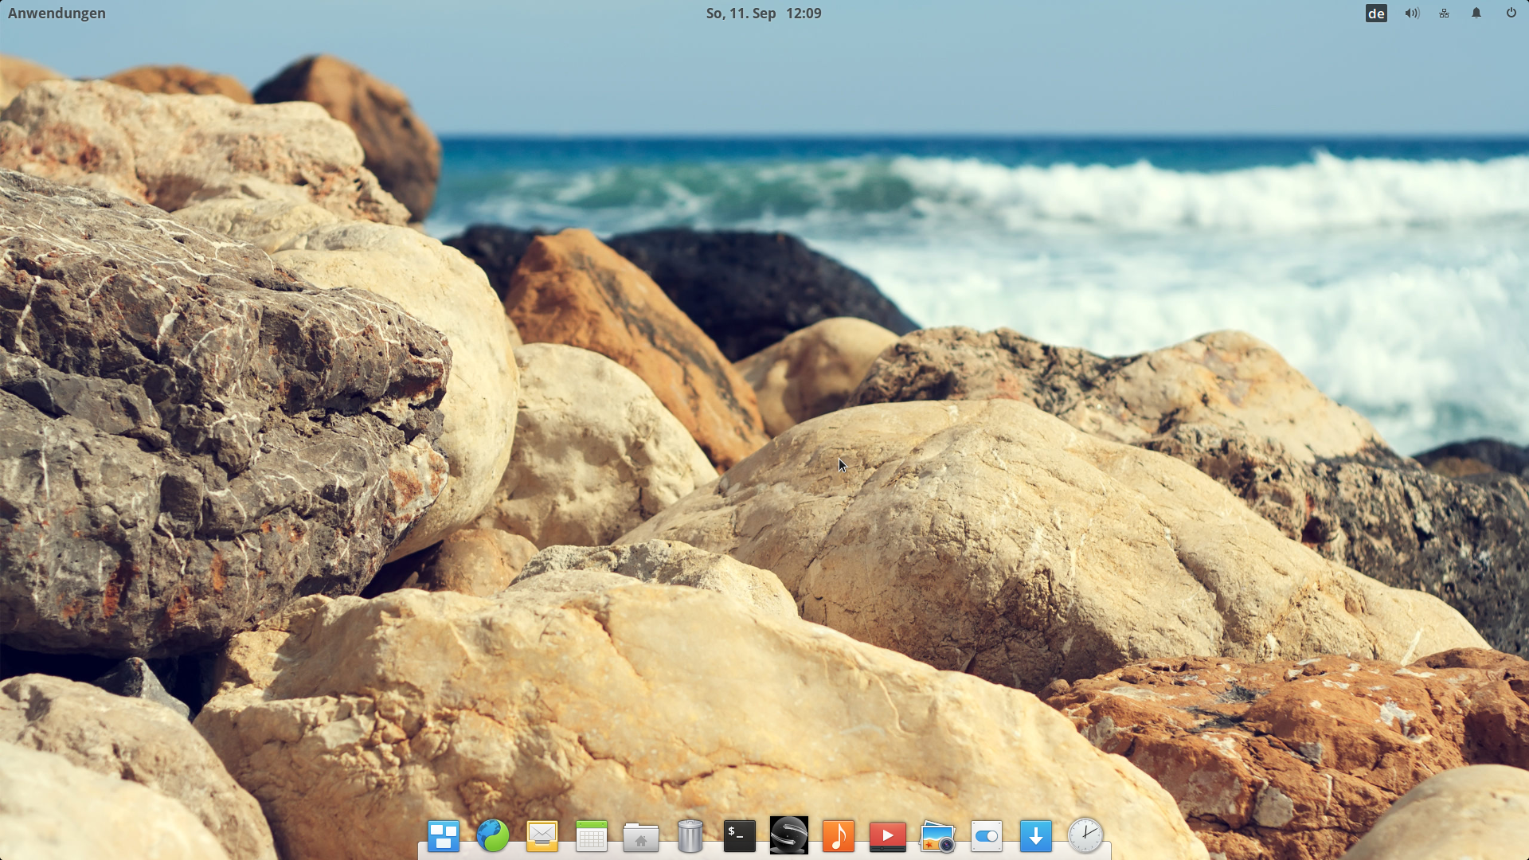Show the notifications bell panel
This screenshot has width=1529, height=860.
tap(1476, 13)
